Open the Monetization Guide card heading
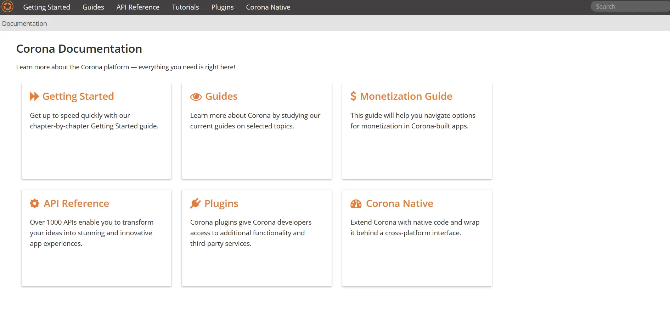This screenshot has width=670, height=312. coord(406,96)
